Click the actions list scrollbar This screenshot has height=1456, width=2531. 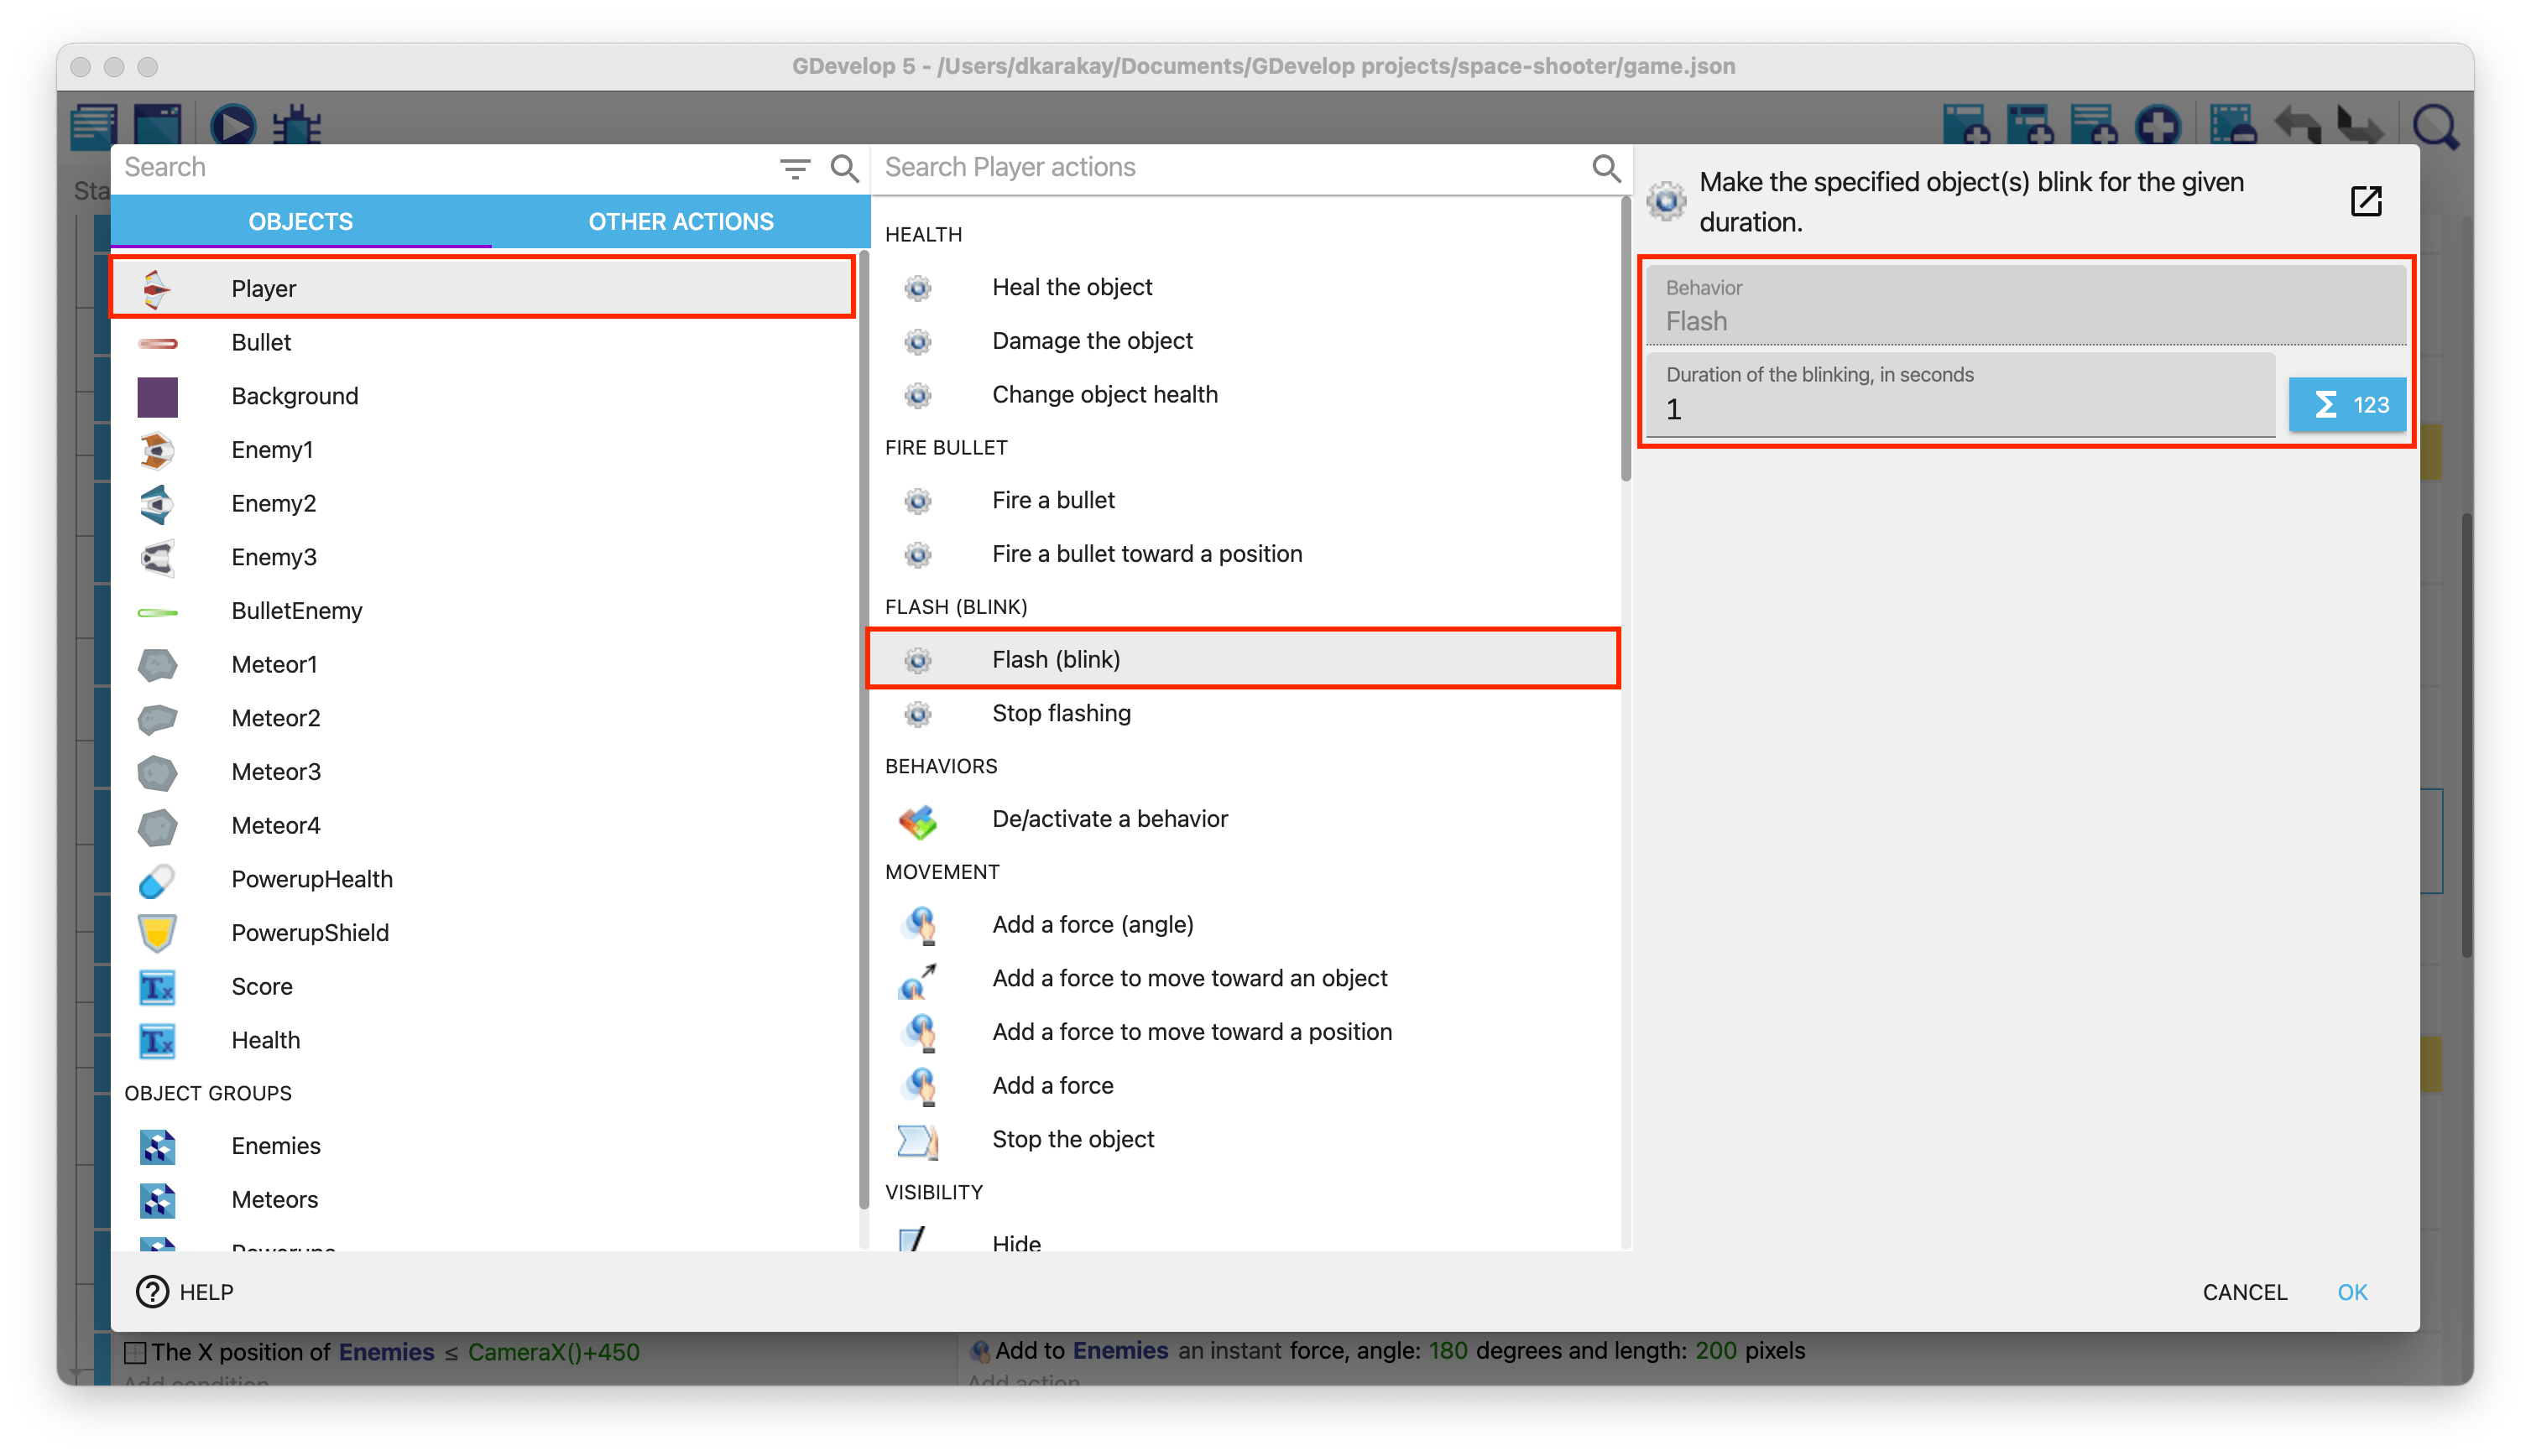tap(1626, 340)
